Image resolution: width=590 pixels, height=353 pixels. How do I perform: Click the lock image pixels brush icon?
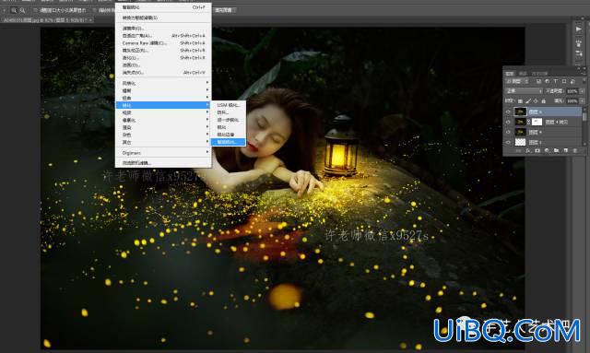528,100
